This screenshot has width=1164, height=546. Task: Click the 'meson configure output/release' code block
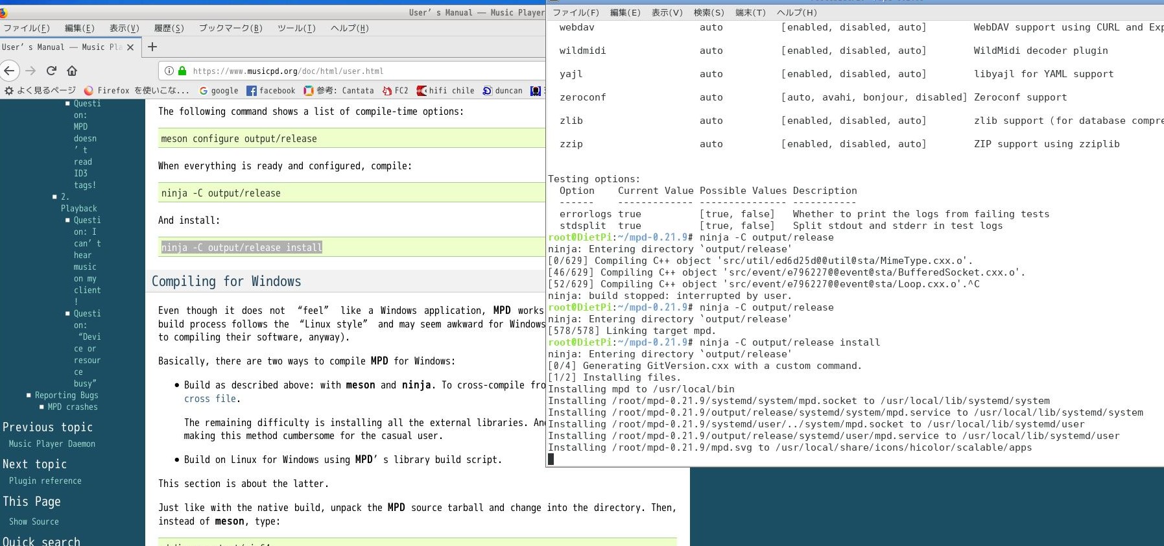pyautogui.click(x=351, y=138)
